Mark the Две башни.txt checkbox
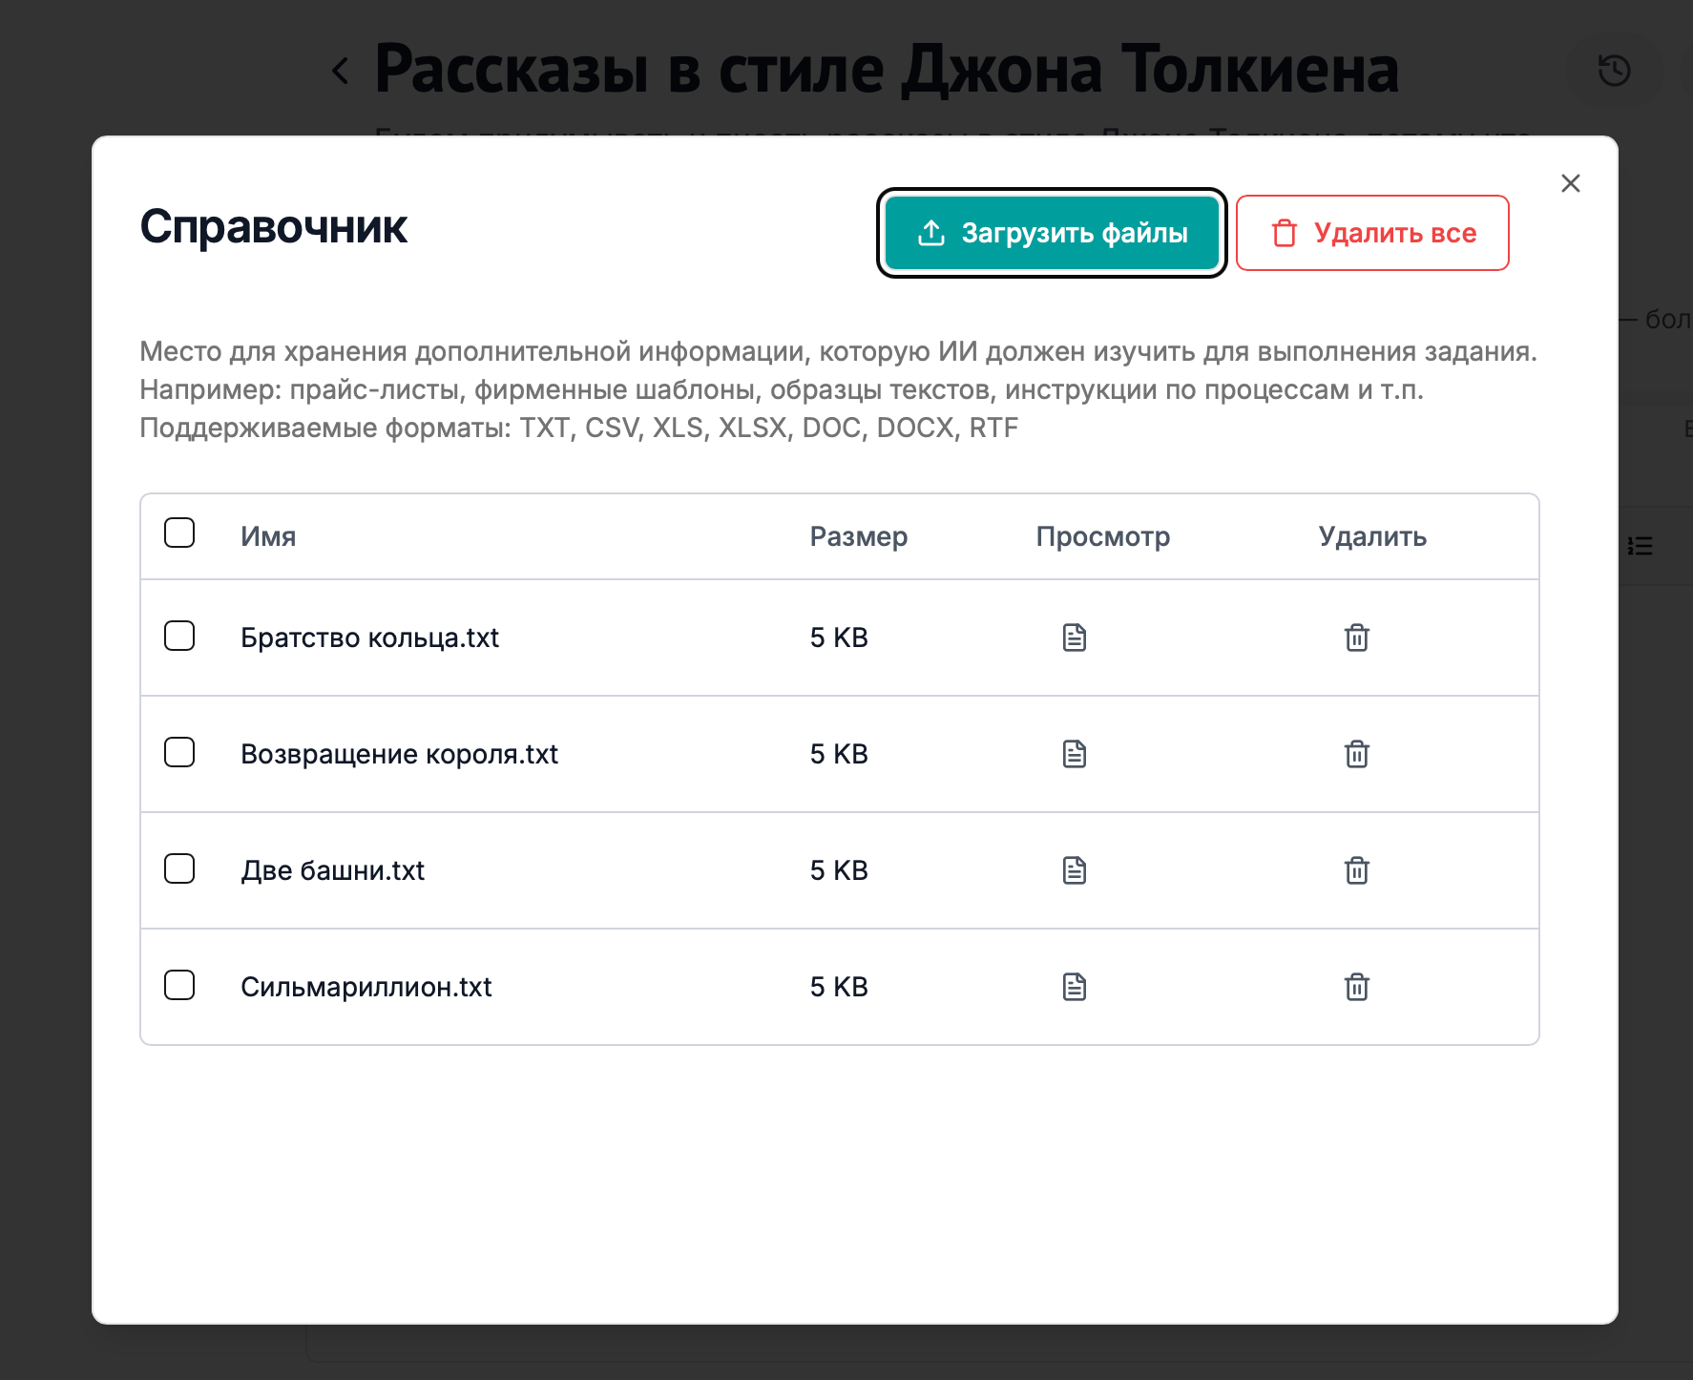The image size is (1693, 1380). pos(179,868)
